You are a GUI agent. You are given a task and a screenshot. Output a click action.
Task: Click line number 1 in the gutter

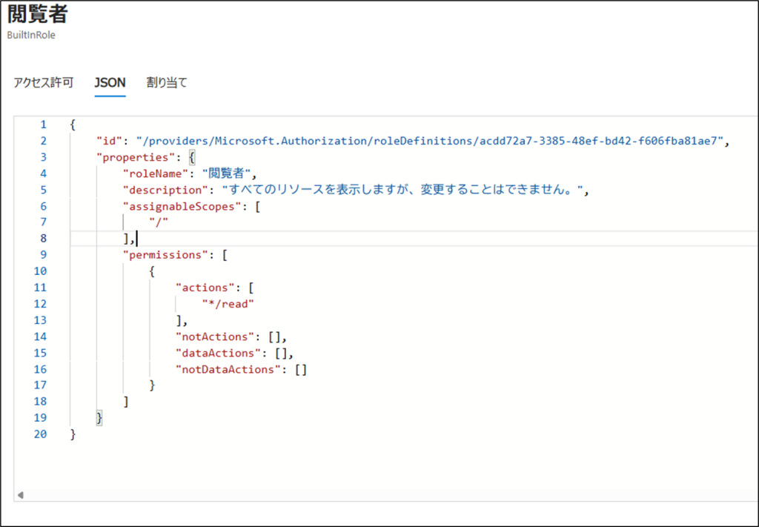(x=43, y=125)
